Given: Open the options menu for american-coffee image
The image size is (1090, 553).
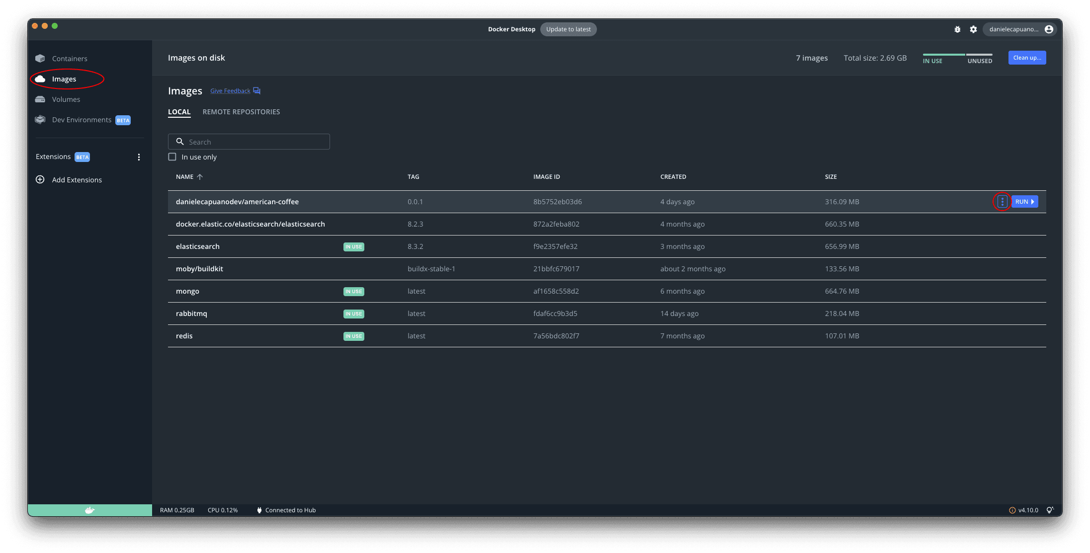Looking at the screenshot, I should point(1002,201).
